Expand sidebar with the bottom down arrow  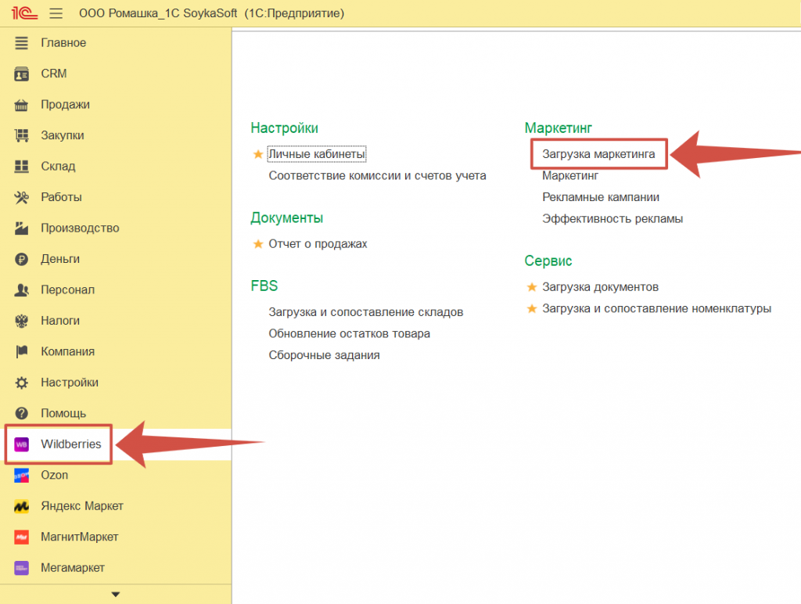coord(116,595)
